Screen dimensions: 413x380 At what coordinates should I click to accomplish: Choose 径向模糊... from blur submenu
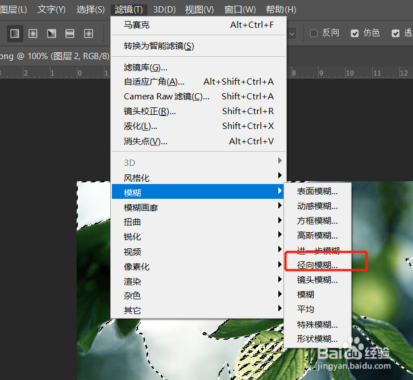pyautogui.click(x=318, y=265)
